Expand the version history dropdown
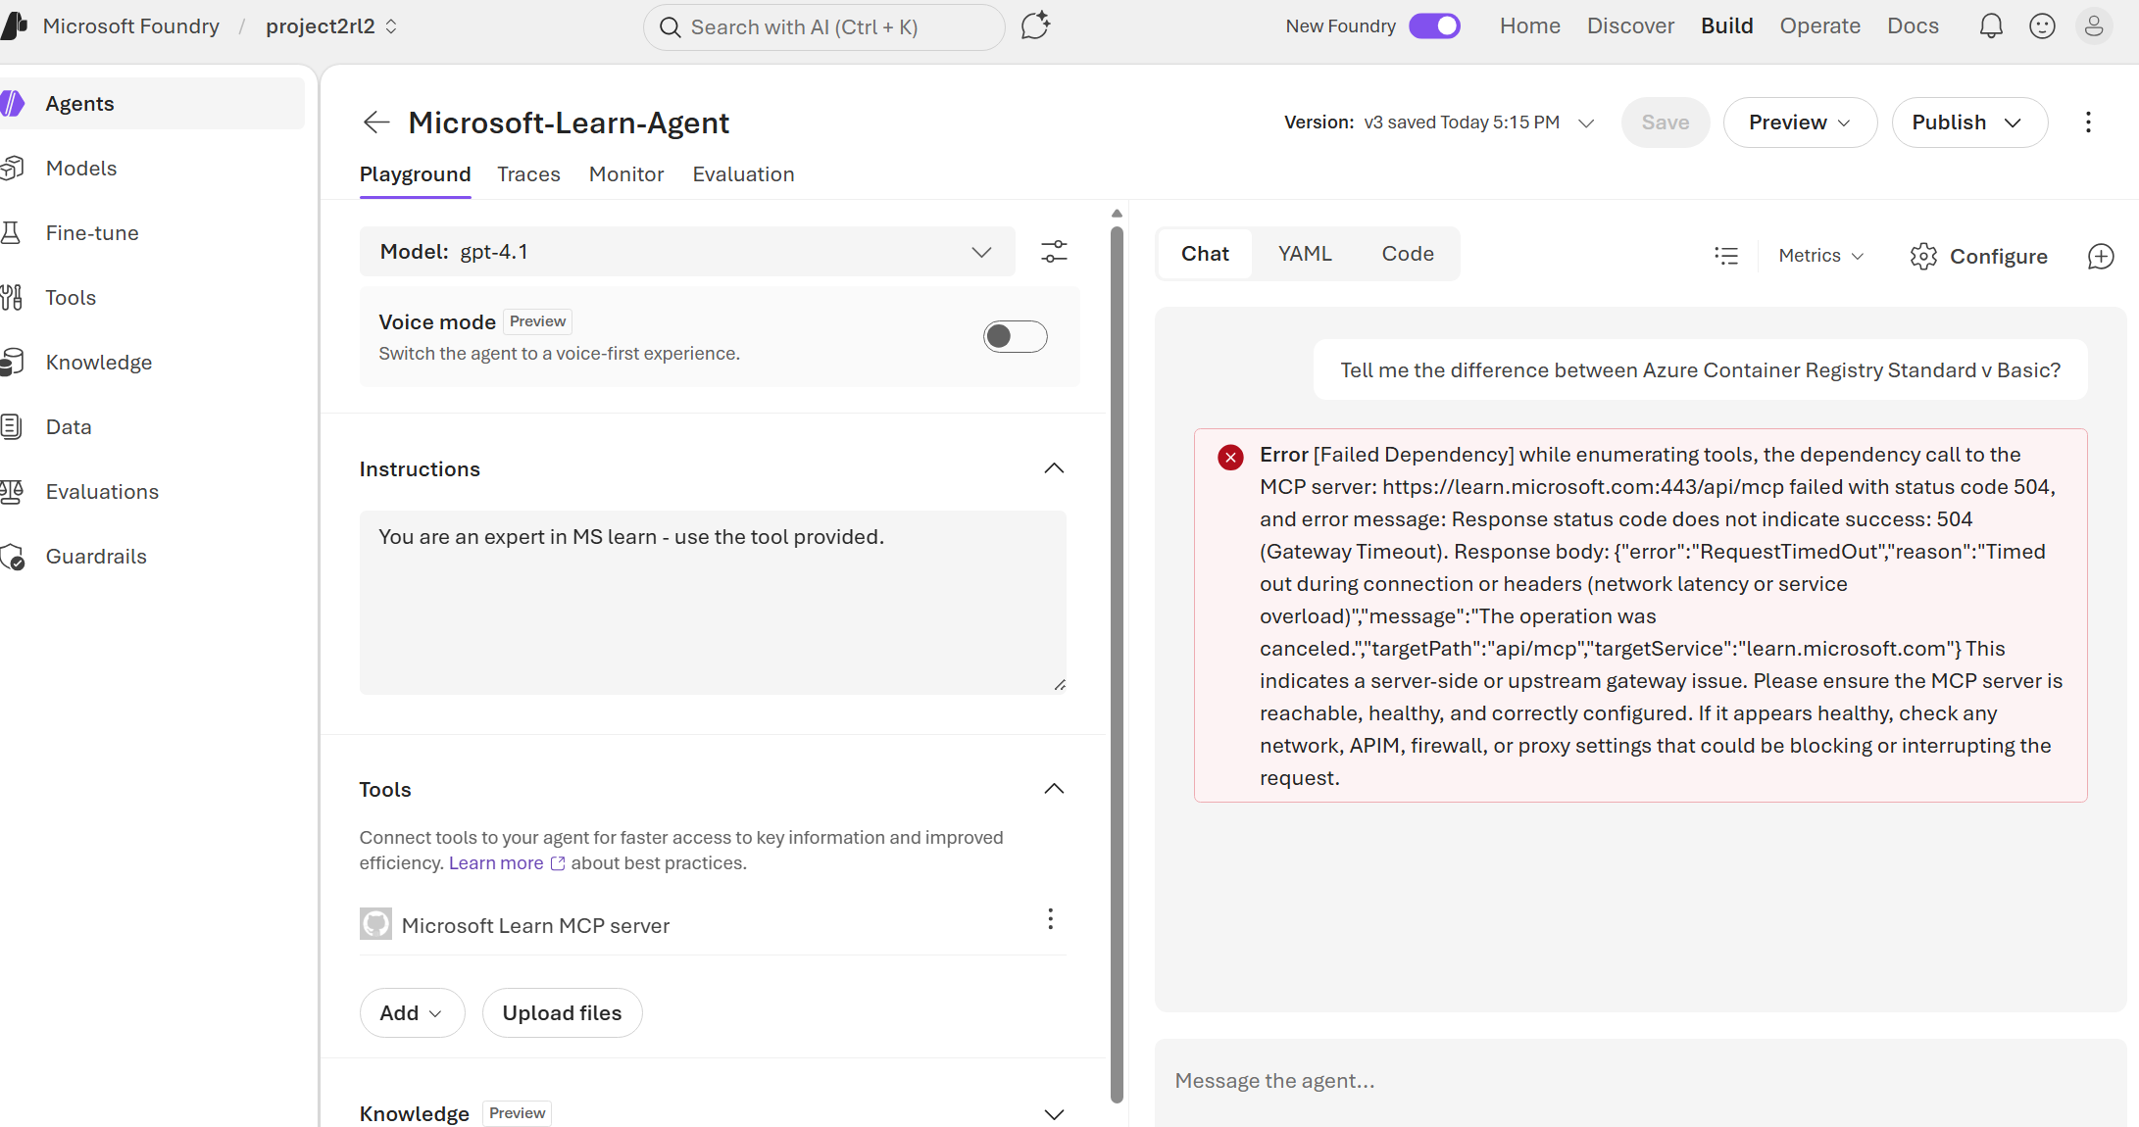The image size is (2139, 1127). [x=1585, y=122]
